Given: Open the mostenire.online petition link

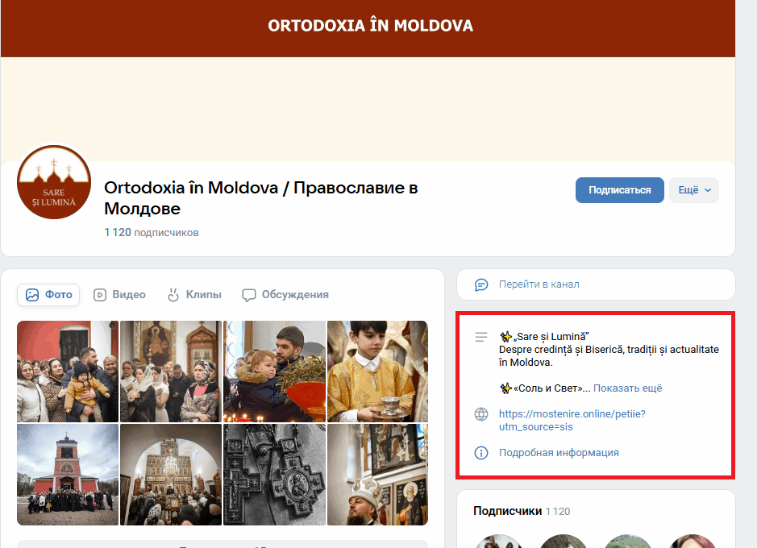Looking at the screenshot, I should coord(572,420).
